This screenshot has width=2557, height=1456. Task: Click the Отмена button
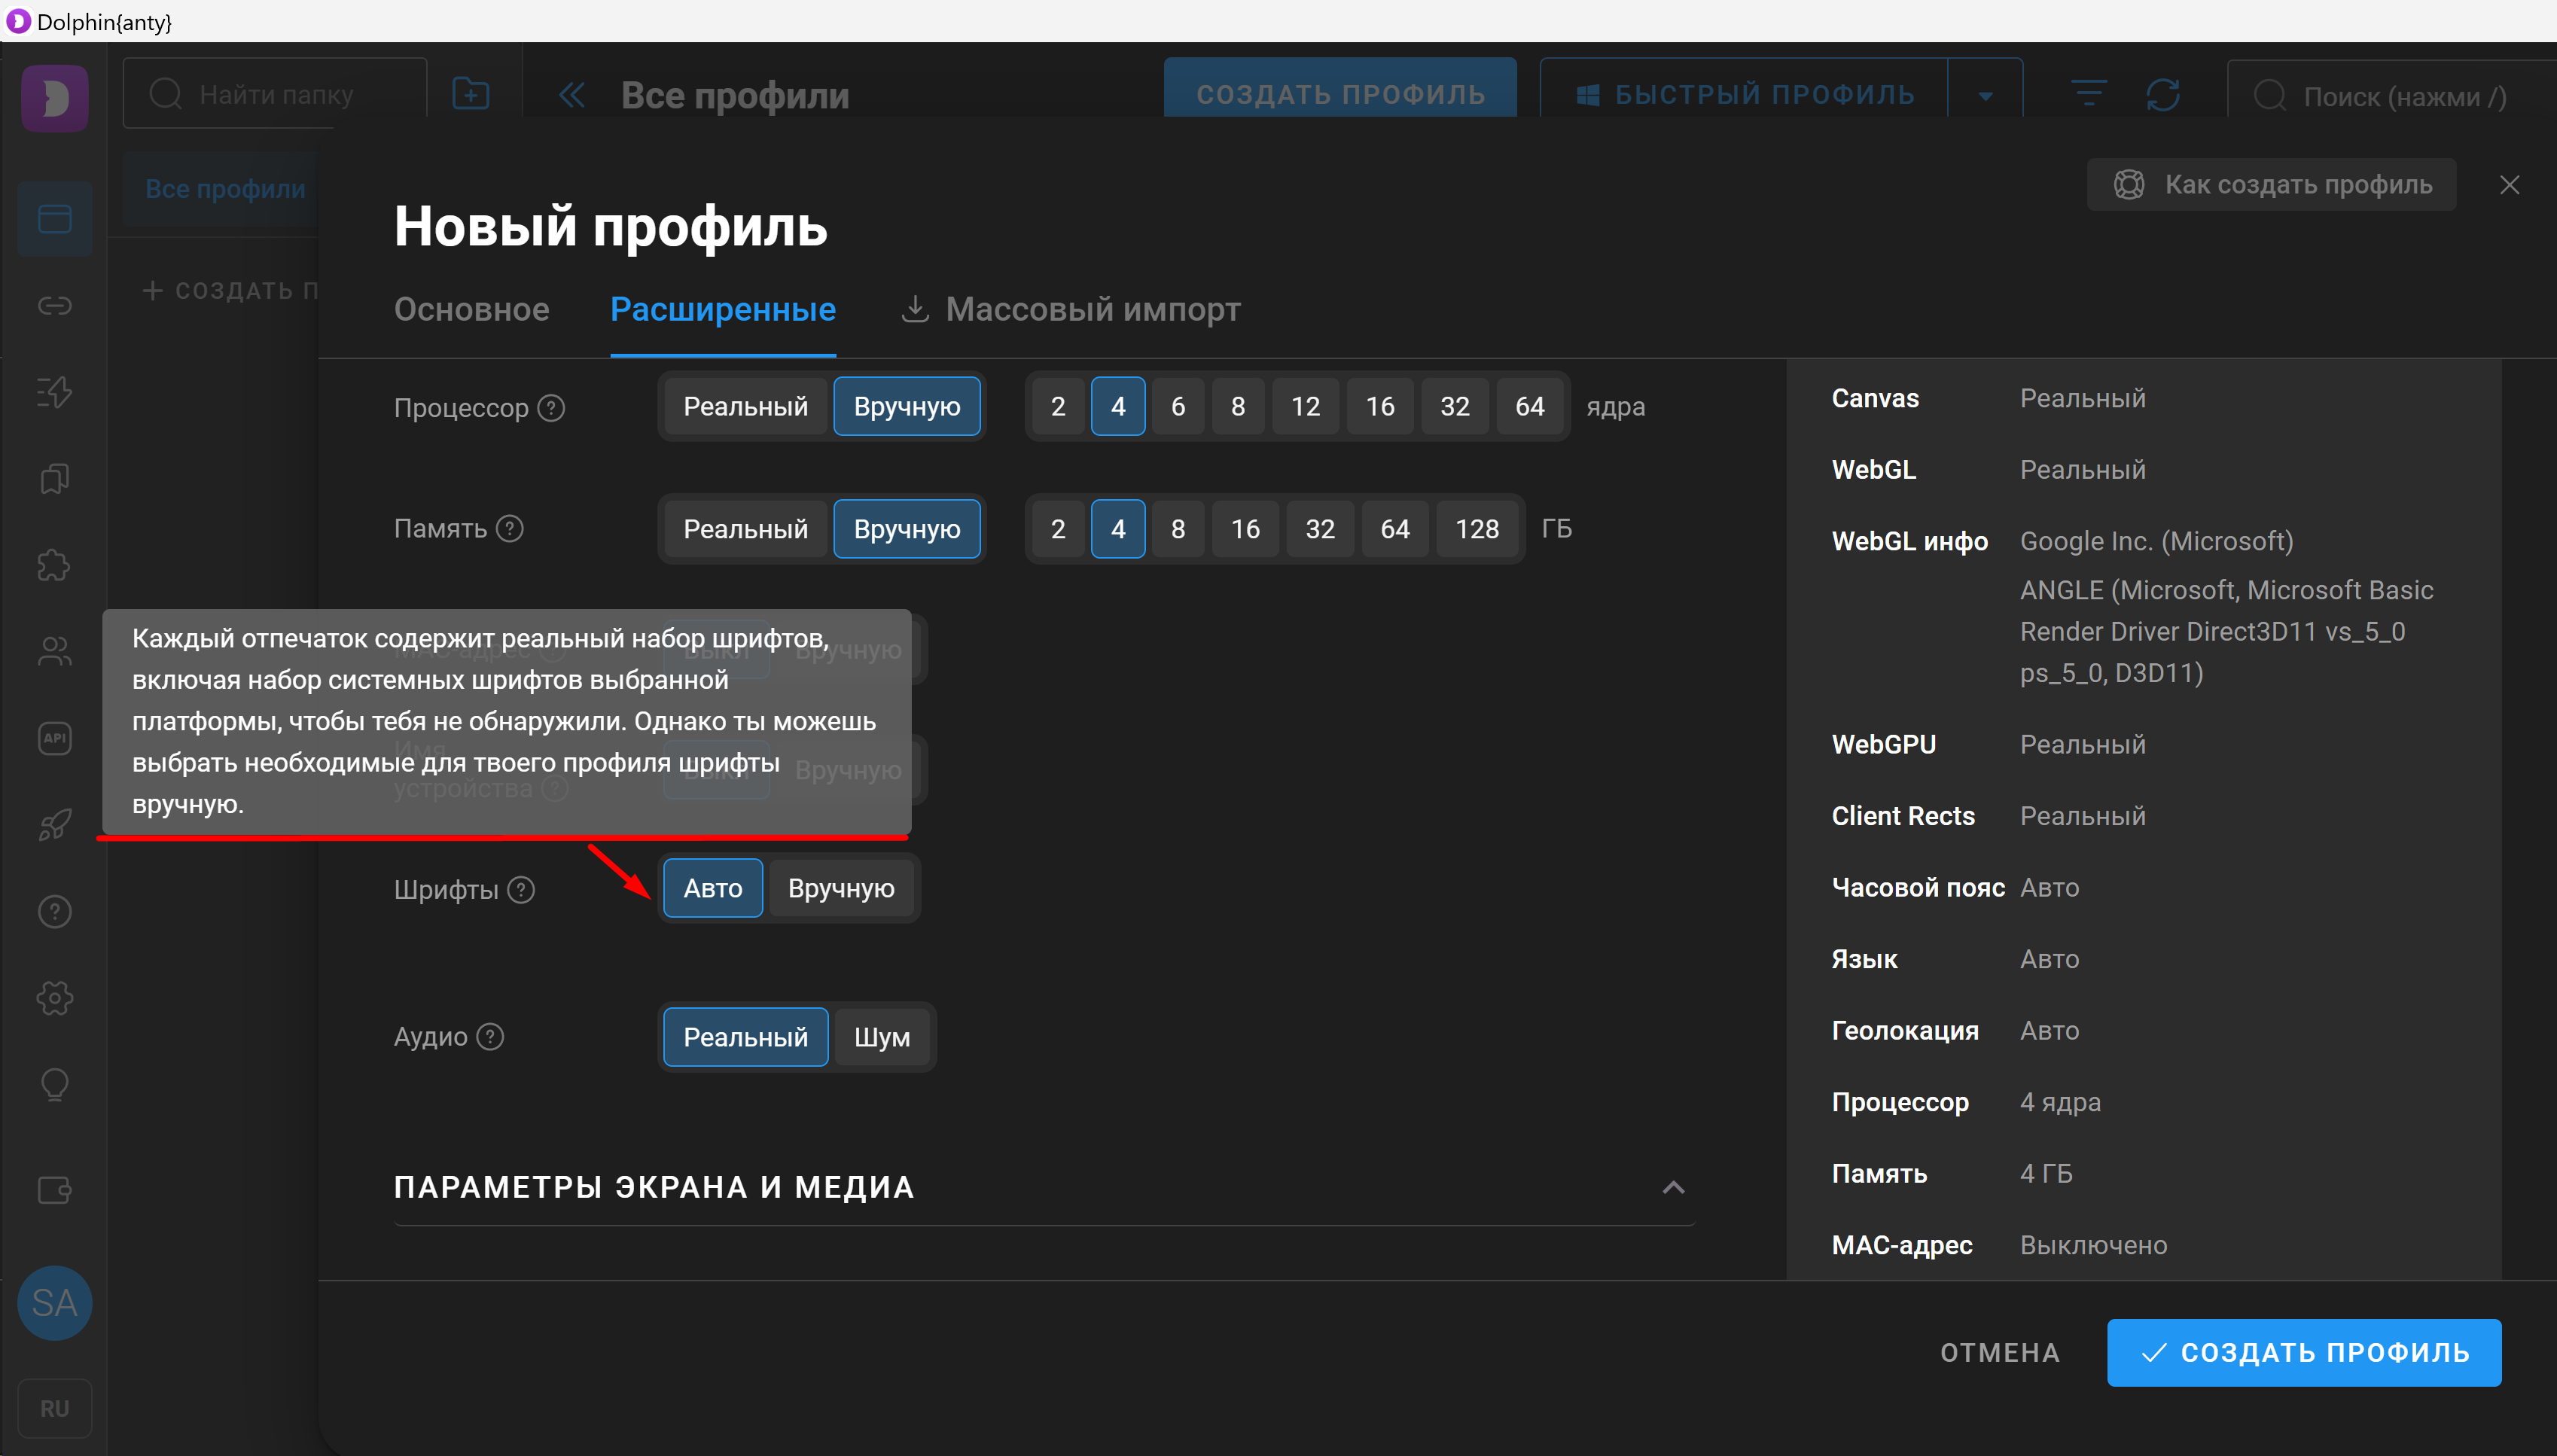[x=1999, y=1352]
